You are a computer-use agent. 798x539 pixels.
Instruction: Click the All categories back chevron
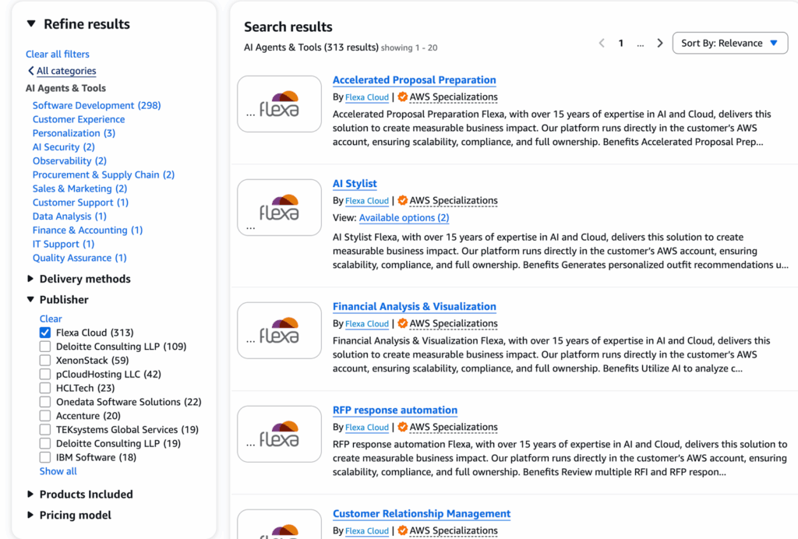tap(31, 71)
